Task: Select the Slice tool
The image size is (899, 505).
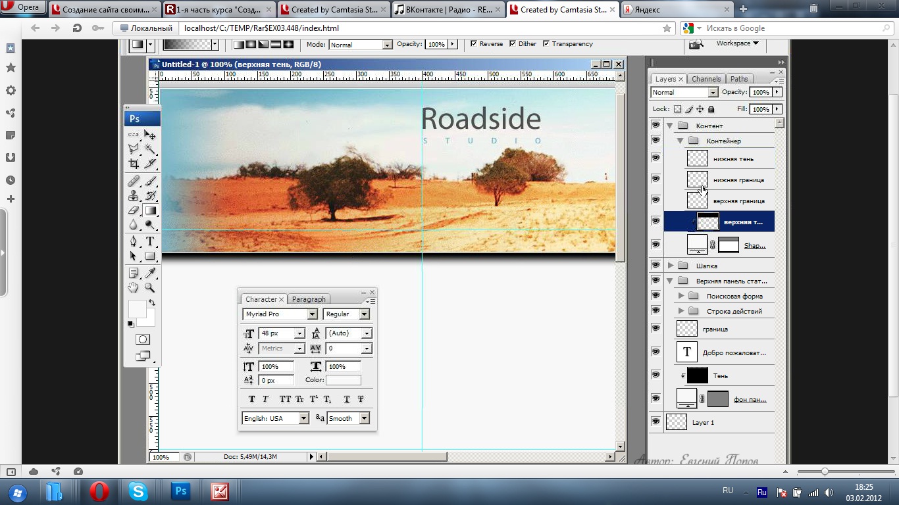Action: coord(150,164)
